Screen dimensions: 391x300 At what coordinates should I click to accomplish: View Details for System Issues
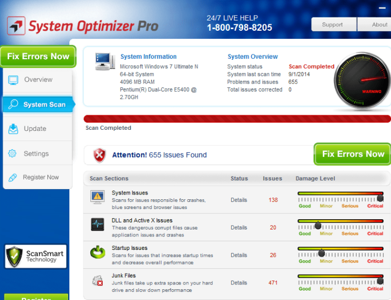tap(239, 200)
